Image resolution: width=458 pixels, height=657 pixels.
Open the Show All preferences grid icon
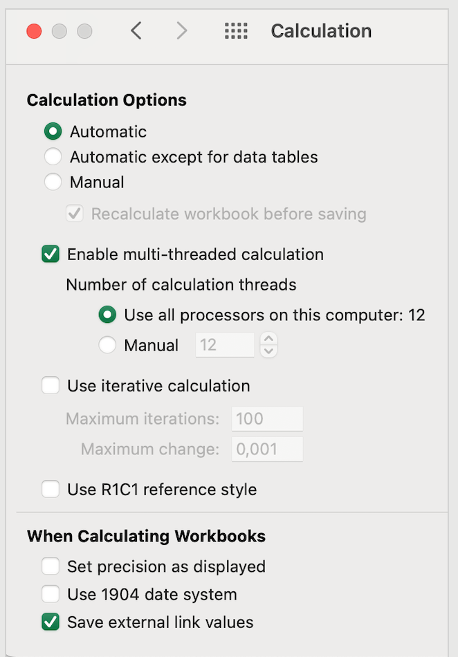[x=236, y=31]
